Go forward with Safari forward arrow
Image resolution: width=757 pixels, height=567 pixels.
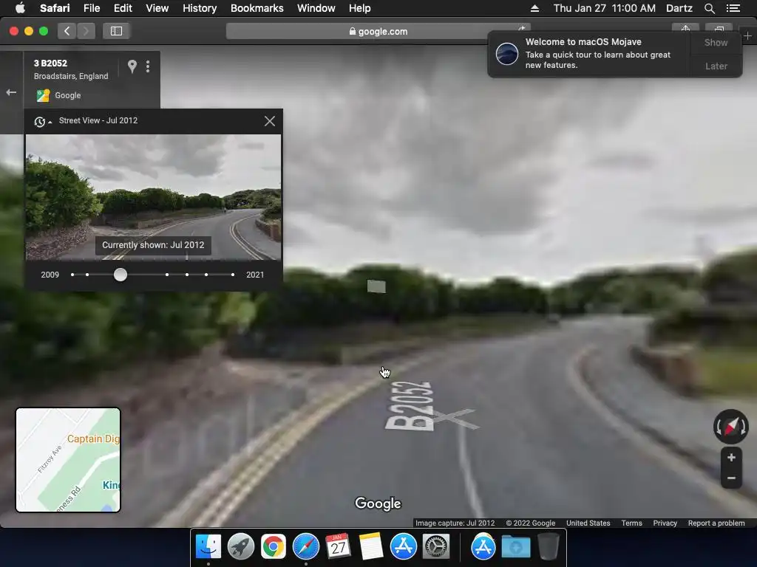coord(86,31)
